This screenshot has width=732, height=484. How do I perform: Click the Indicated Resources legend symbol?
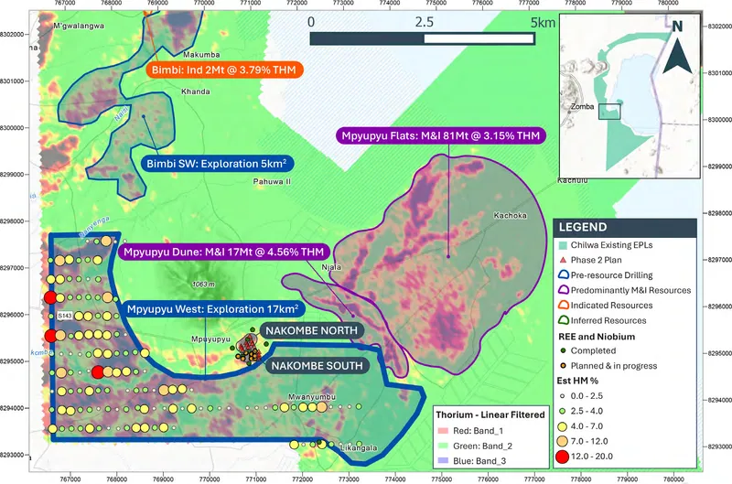coord(564,305)
